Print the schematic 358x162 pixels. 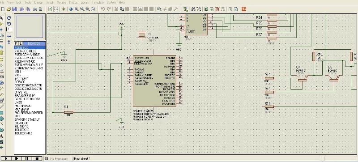pos(35,9)
